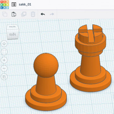Viewport: 114px width, 114px height.
Task: Zoom out with the minus button
Action: [4, 68]
